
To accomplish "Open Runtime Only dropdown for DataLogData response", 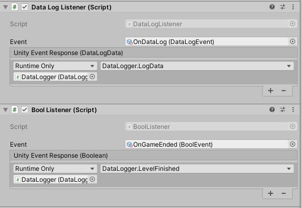I will click(55, 66).
